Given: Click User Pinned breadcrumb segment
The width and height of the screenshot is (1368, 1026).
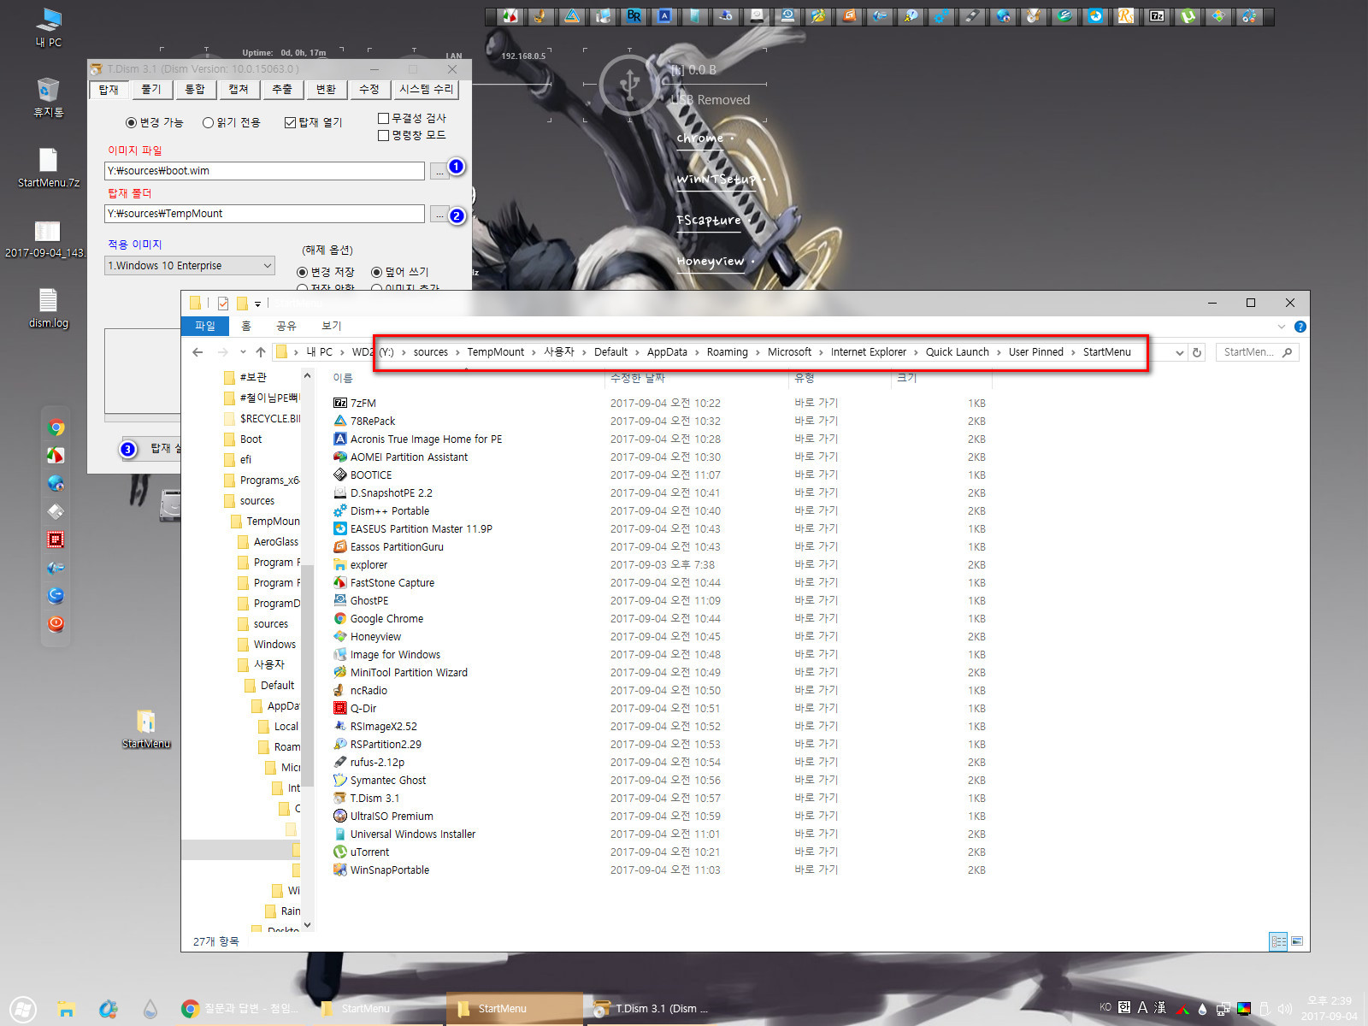Looking at the screenshot, I should 1035,352.
